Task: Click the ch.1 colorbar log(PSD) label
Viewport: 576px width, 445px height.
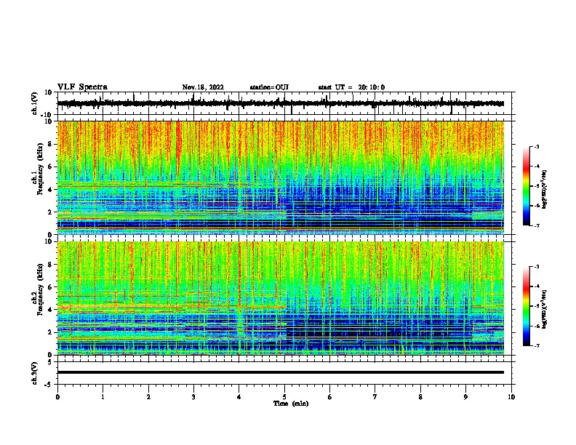Action: (545, 190)
